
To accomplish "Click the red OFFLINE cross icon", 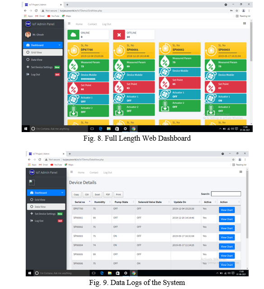I will [x=119, y=35].
